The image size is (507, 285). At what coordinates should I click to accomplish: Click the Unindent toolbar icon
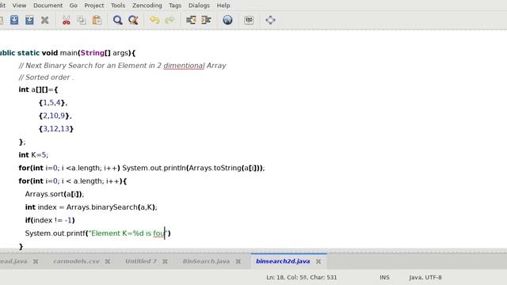191,20
